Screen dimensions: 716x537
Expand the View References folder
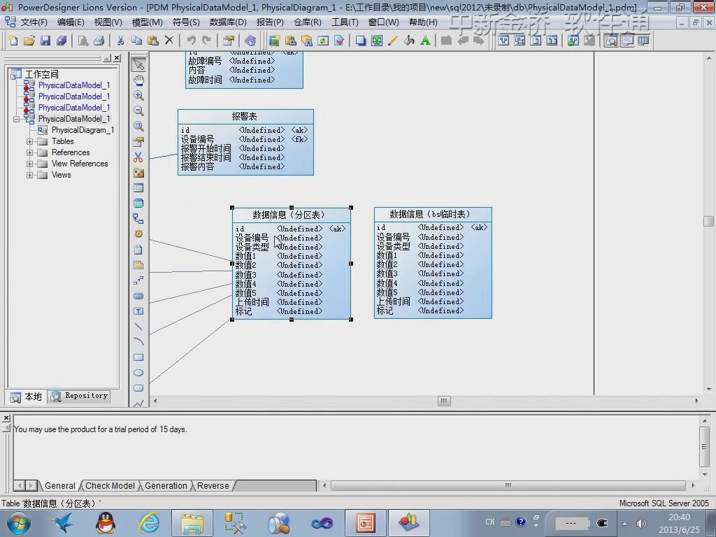pyautogui.click(x=29, y=164)
